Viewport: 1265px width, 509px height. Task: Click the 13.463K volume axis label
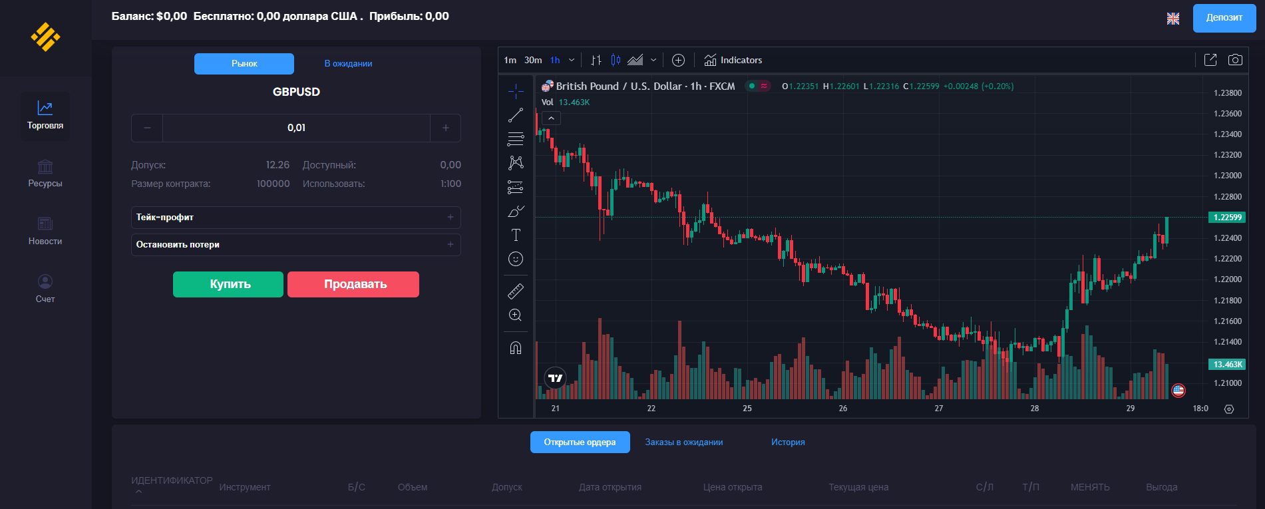[1227, 364]
